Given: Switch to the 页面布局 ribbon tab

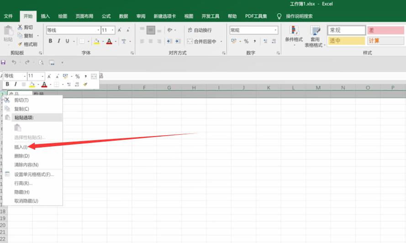Looking at the screenshot, I should coord(84,16).
